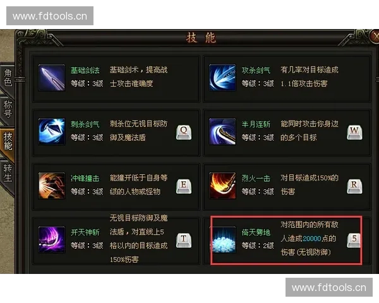Click the T hotkey for 开天神斩
This screenshot has width=379, height=303.
tap(184, 241)
